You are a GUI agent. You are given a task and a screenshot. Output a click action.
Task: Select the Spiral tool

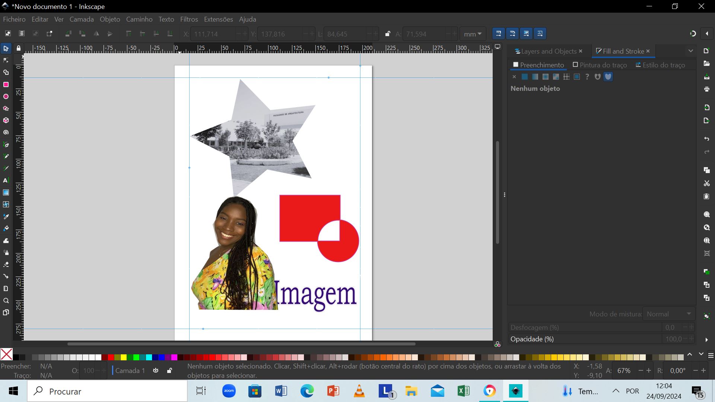[x=6, y=133]
